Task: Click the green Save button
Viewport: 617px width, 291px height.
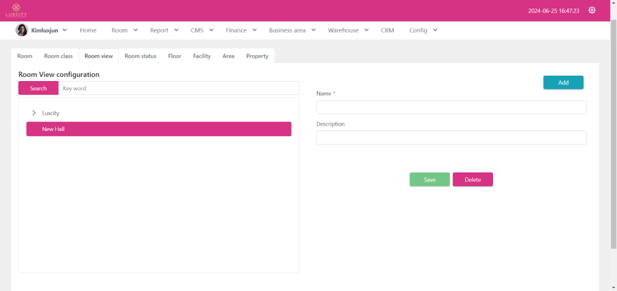Action: (430, 180)
